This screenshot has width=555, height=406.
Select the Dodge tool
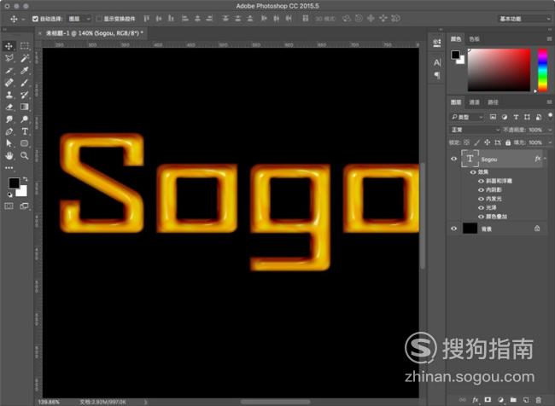tap(25, 119)
